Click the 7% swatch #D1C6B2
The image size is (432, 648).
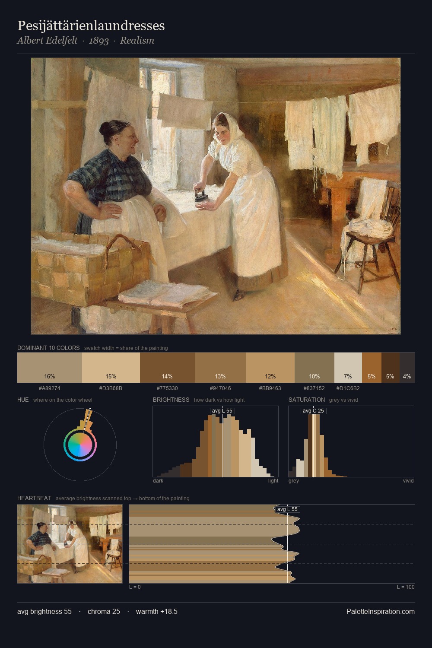[348, 368]
